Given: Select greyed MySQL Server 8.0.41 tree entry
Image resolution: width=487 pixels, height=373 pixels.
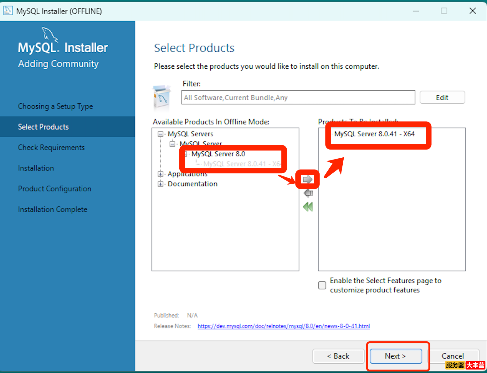Looking at the screenshot, I should (242, 164).
